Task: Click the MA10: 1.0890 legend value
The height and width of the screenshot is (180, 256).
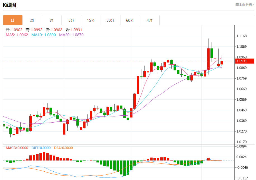Action: coord(44,35)
